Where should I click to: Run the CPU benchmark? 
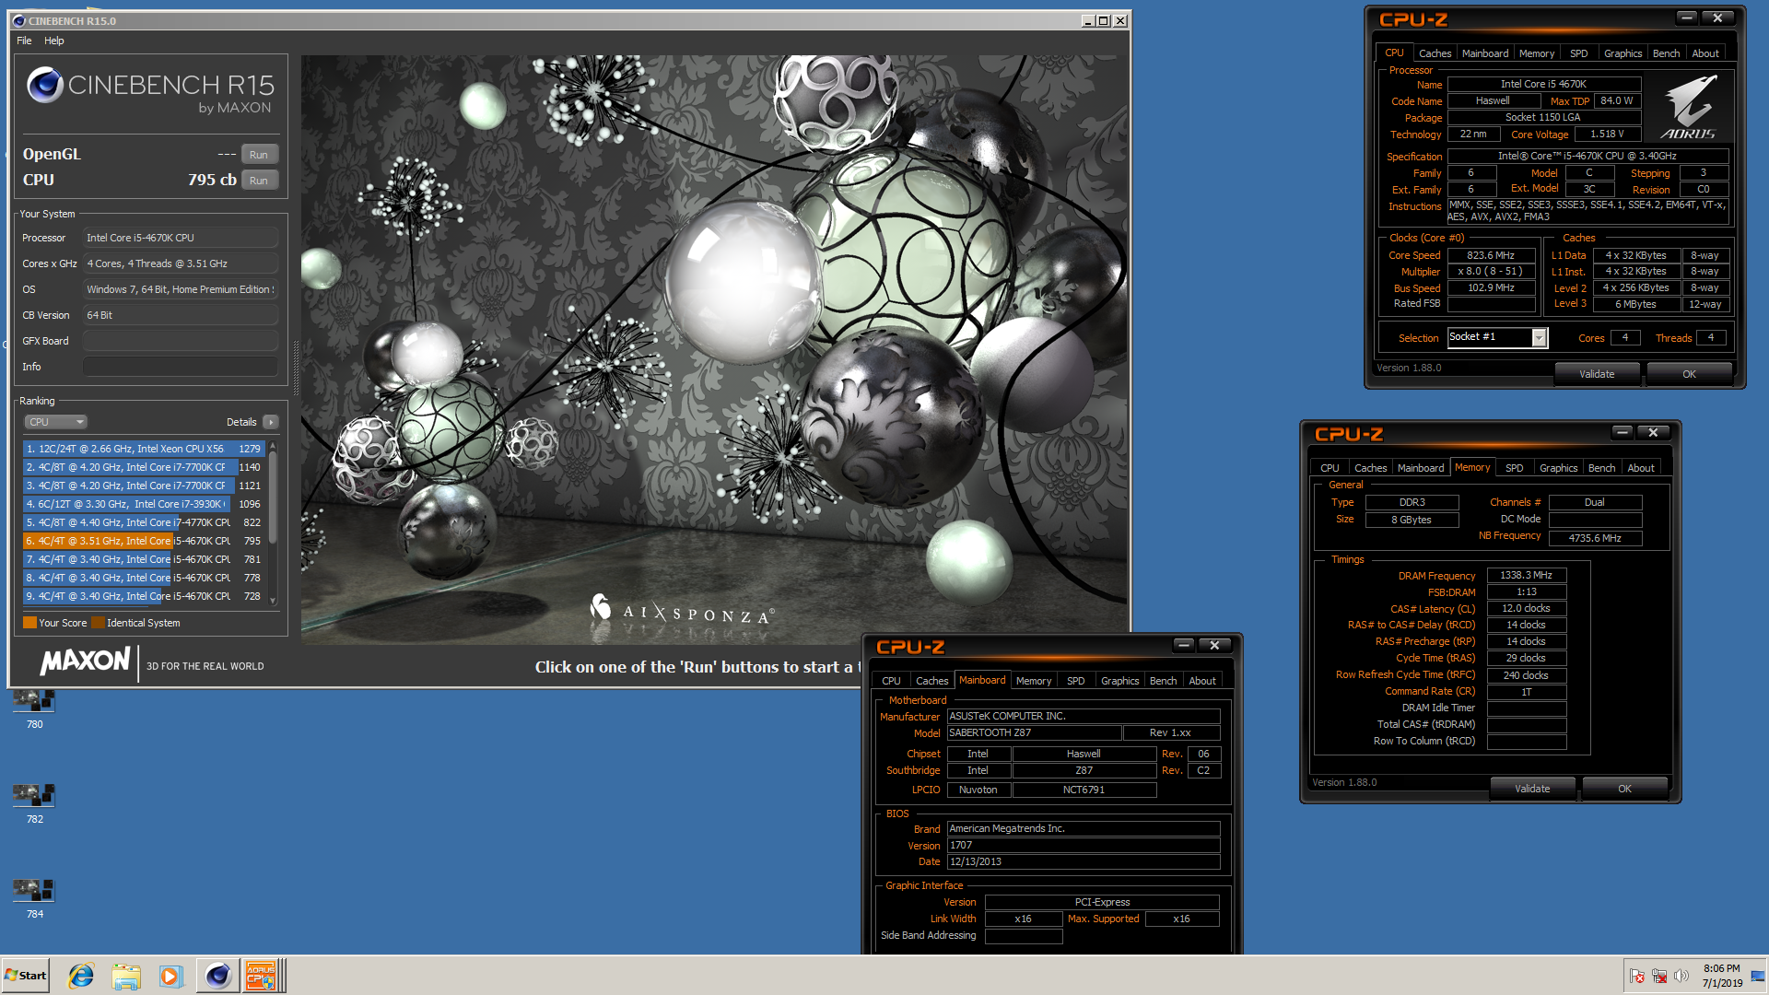coord(259,181)
